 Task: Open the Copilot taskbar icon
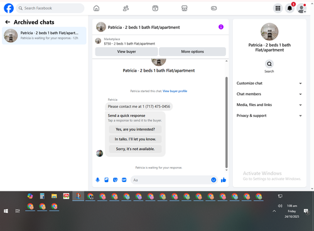(x=30, y=196)
